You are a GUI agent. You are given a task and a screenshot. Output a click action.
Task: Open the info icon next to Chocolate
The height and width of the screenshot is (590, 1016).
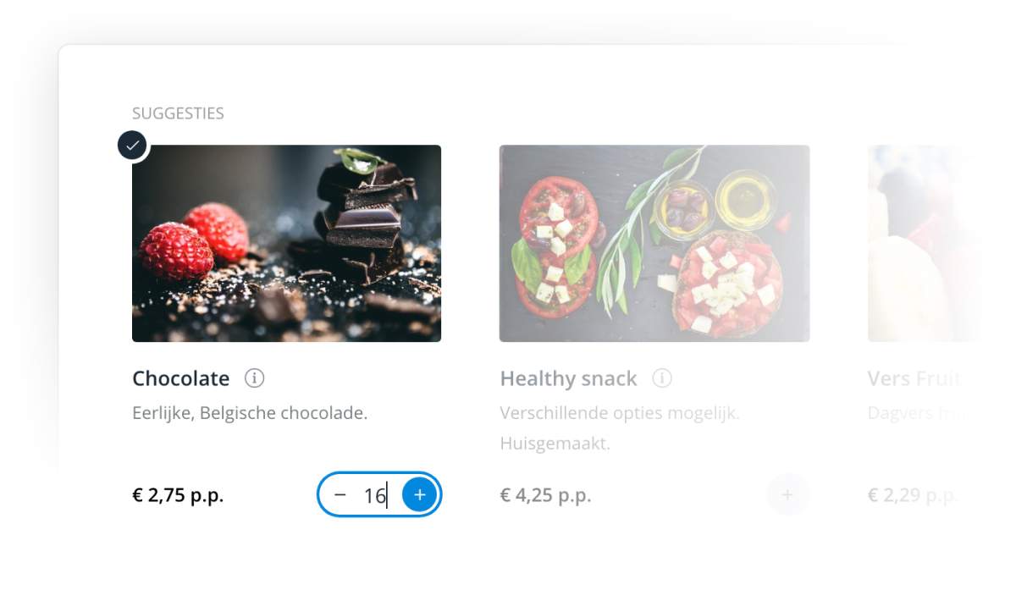click(255, 378)
